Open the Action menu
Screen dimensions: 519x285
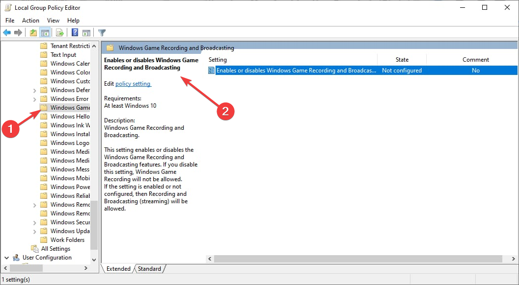(x=30, y=21)
